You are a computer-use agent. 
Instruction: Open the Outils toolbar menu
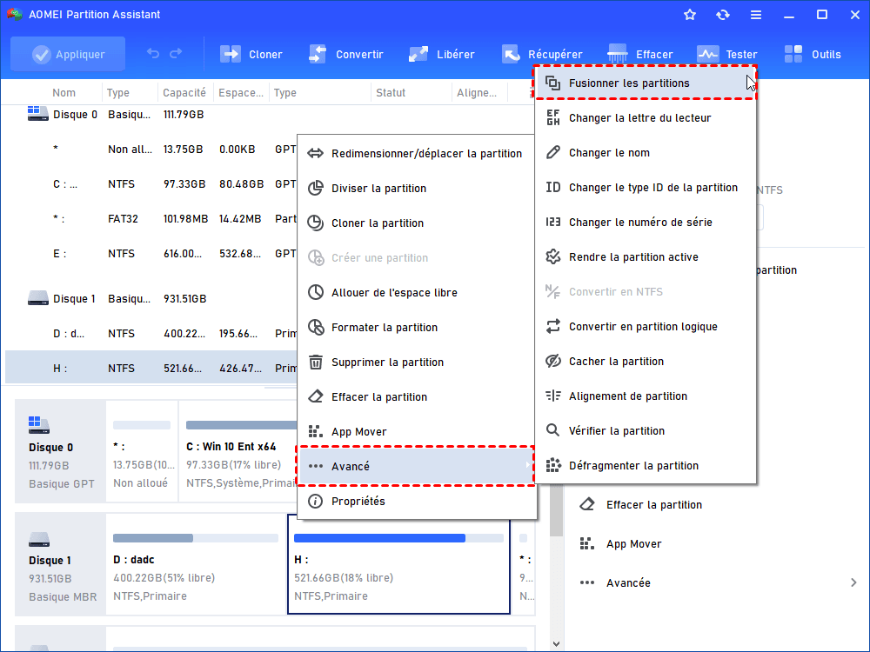pos(794,54)
